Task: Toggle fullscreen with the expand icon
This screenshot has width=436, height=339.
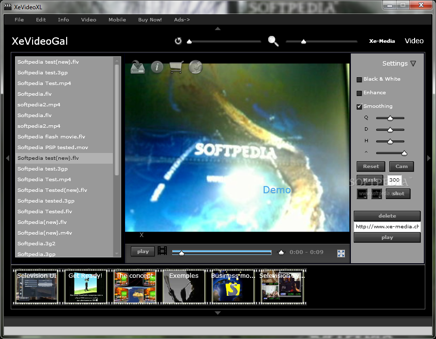Action: [341, 254]
